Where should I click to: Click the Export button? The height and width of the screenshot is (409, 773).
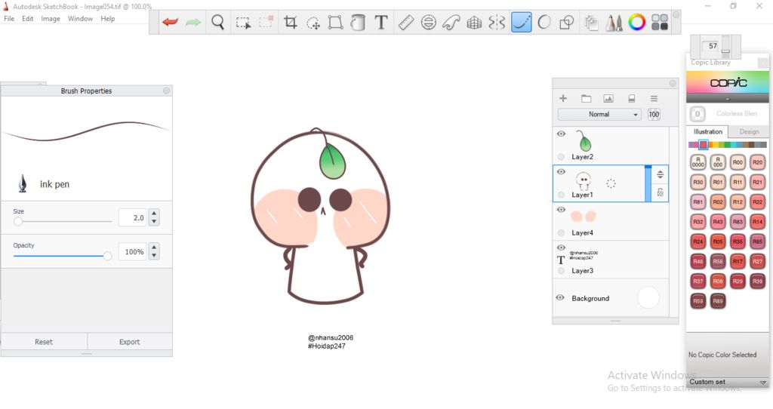tap(130, 342)
